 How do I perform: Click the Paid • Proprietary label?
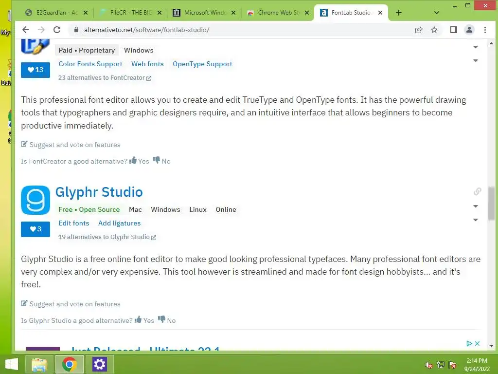[87, 50]
